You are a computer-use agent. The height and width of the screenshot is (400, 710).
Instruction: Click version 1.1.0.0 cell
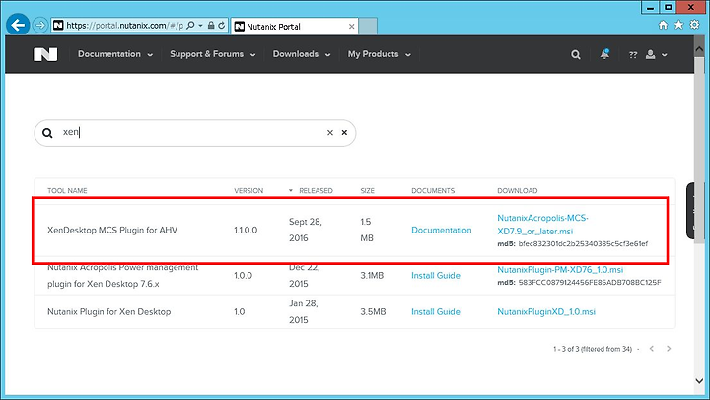tap(246, 230)
